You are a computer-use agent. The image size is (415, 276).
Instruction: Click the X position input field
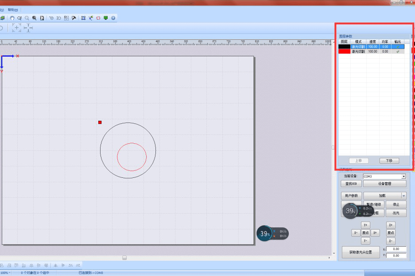(x=396, y=249)
